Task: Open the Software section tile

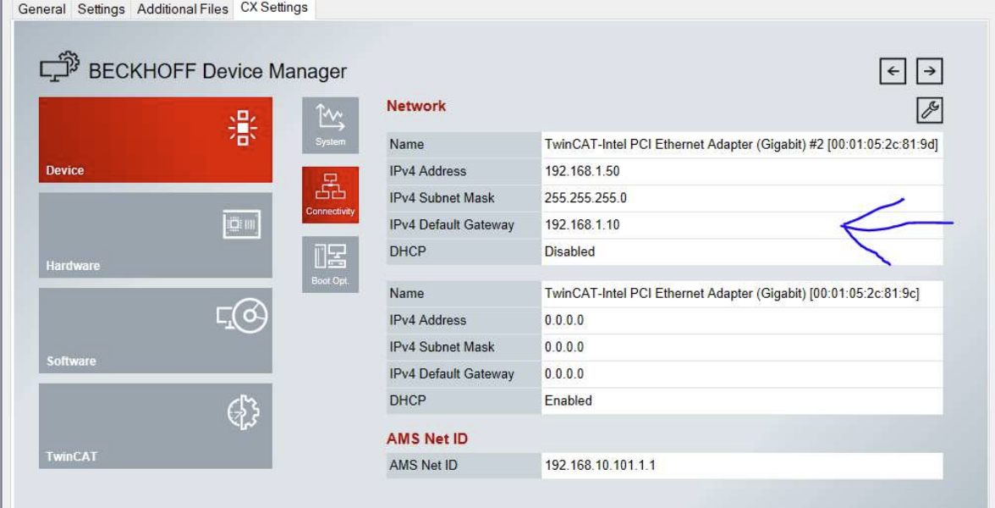Action: [156, 330]
